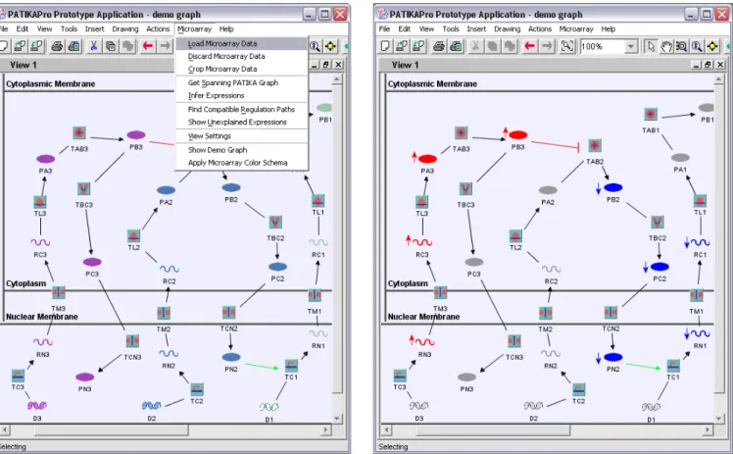Open File menu in right window
This screenshot has height=454, width=733.
pos(384,29)
